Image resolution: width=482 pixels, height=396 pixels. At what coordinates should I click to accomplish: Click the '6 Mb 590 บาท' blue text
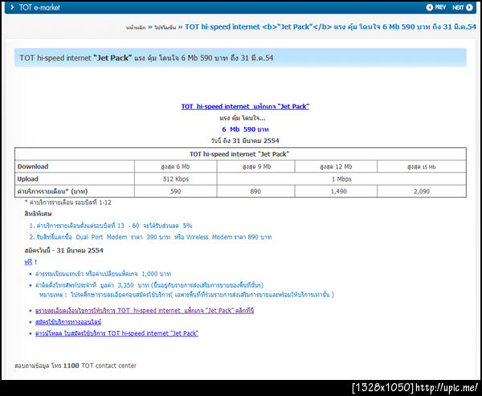(245, 129)
